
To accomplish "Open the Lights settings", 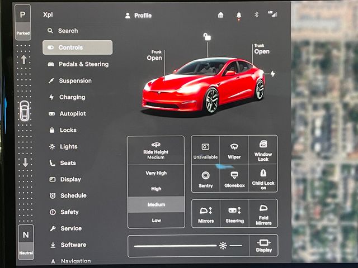I will pos(63,146).
